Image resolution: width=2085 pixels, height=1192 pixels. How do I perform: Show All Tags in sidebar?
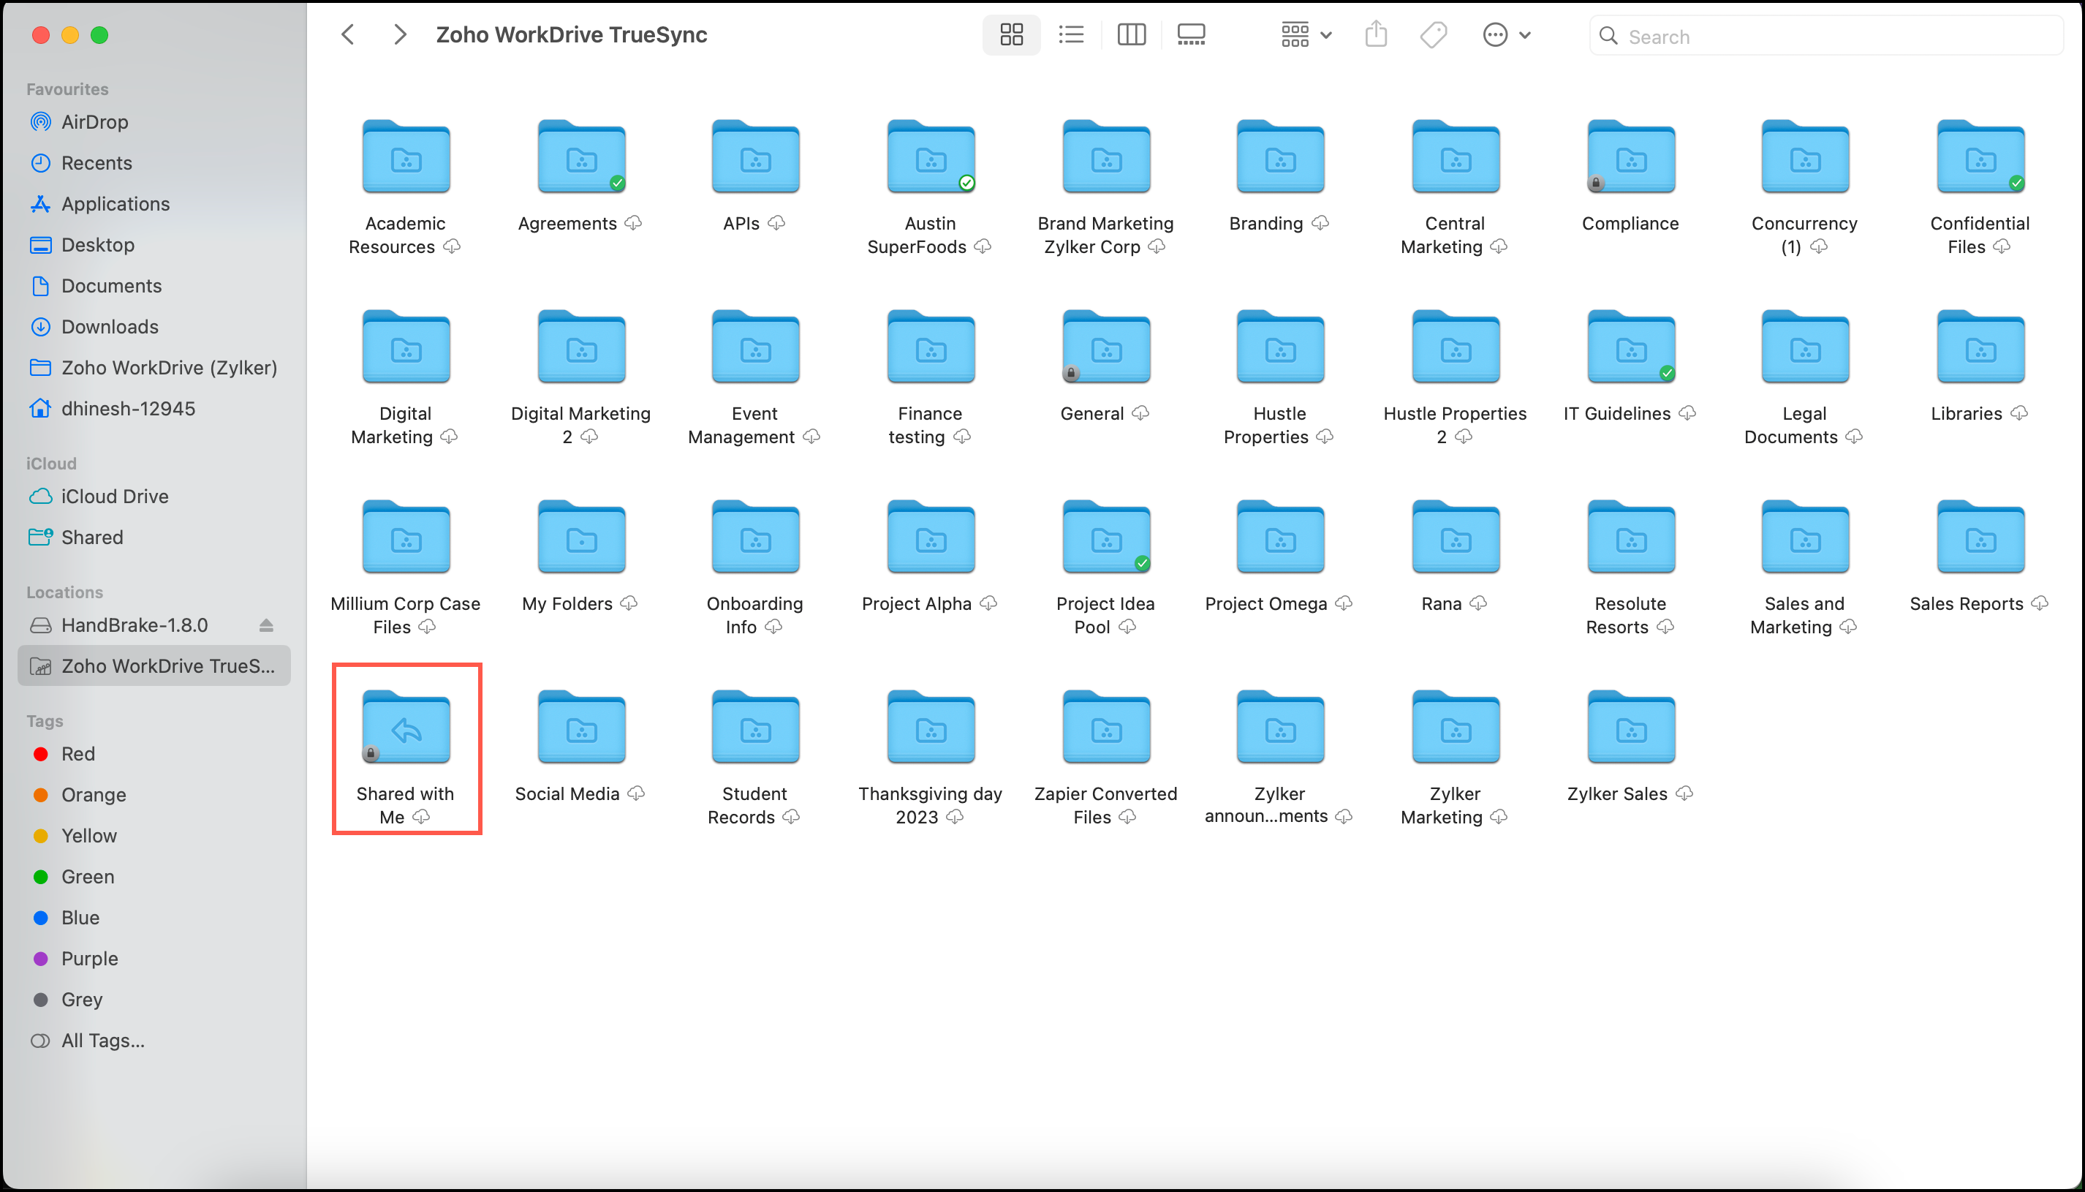click(x=102, y=1041)
